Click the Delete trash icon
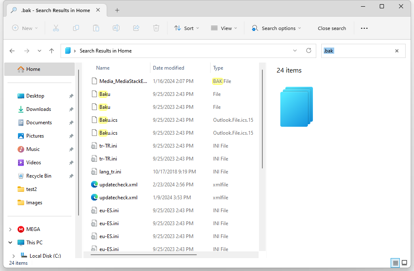This screenshot has width=414, height=271. 156,28
